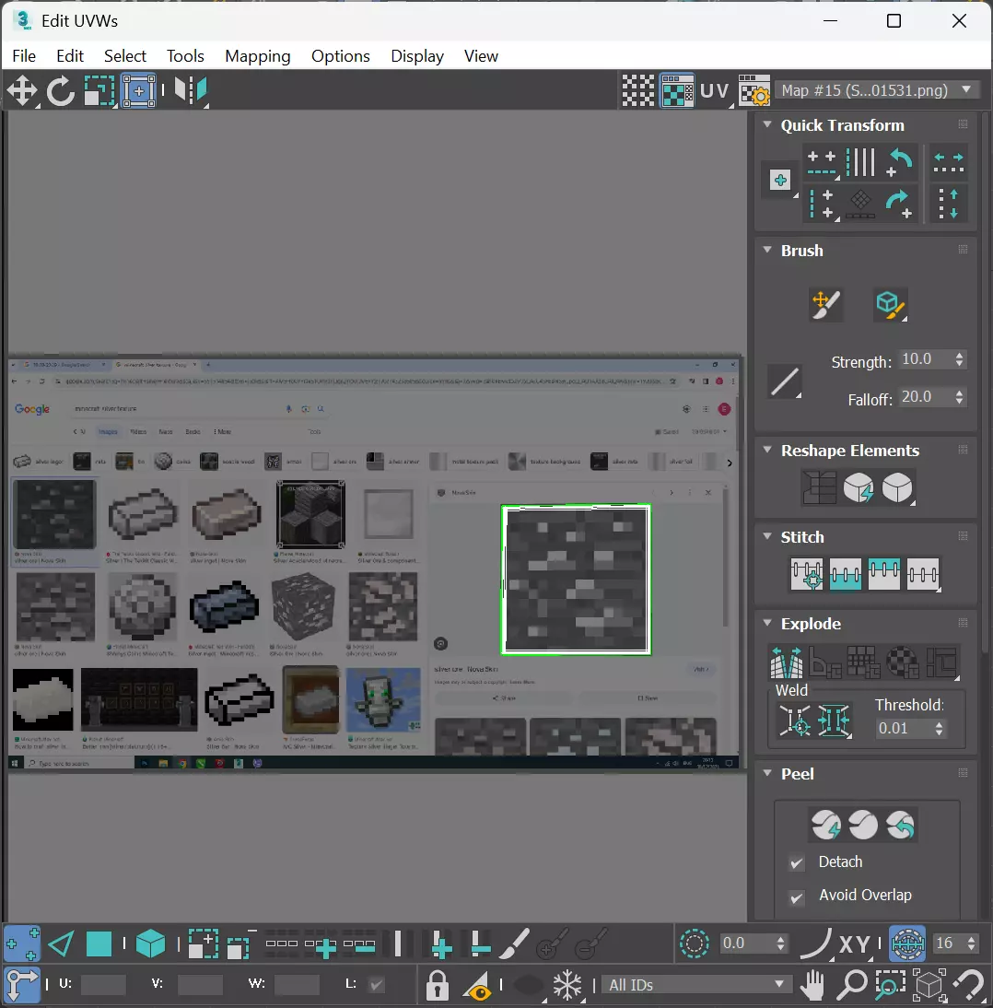Viewport: 993px width, 1008px height.
Task: Select the Move selected subobjects tool
Action: point(22,90)
